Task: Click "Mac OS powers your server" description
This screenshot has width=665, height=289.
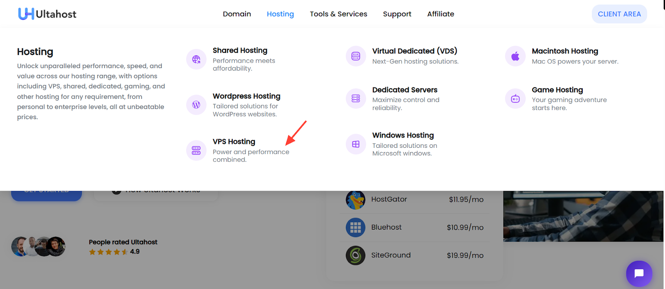Action: tap(575, 61)
